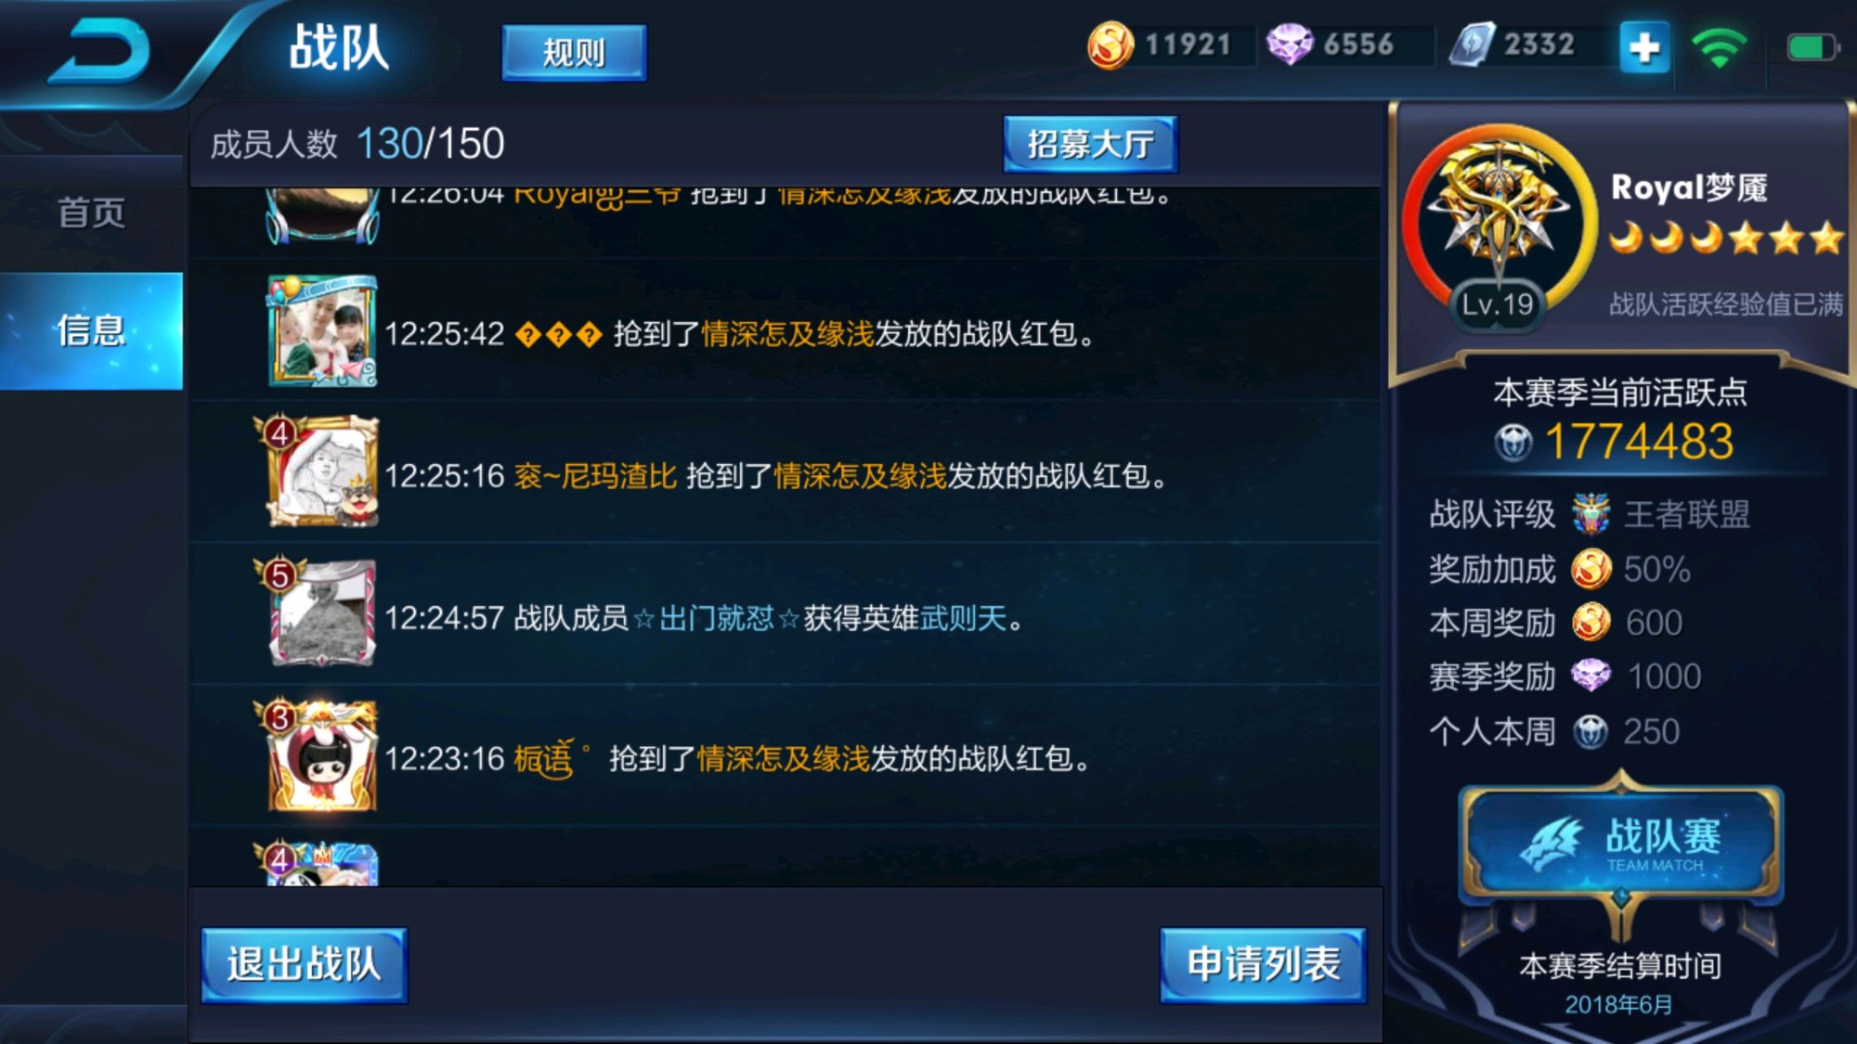Open avatar of player 衮~尼玛渣比
The height and width of the screenshot is (1044, 1857).
coord(320,473)
